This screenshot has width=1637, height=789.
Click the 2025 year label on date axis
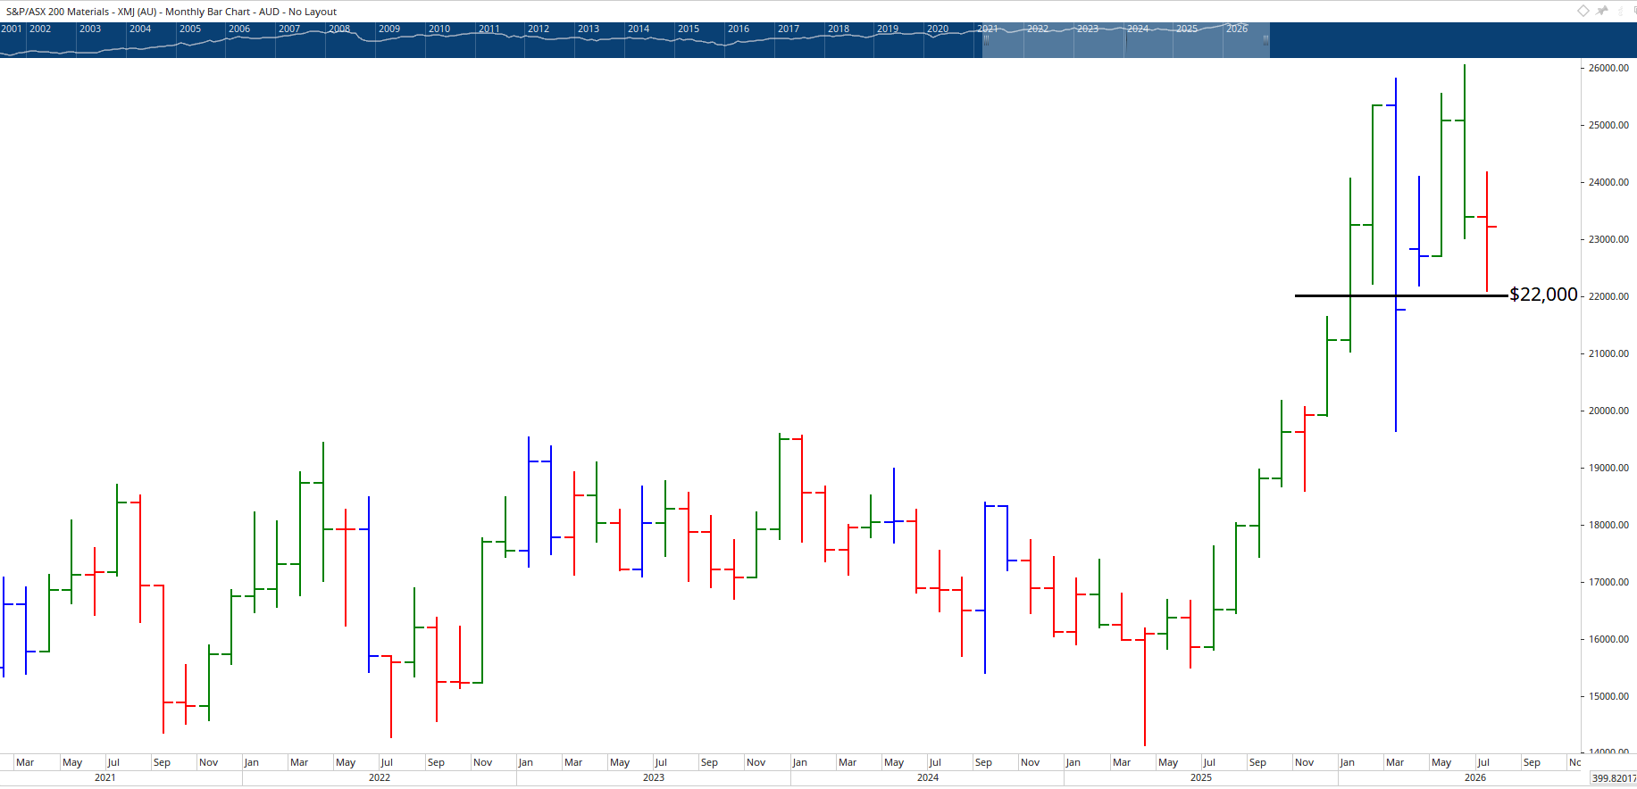point(1201,777)
